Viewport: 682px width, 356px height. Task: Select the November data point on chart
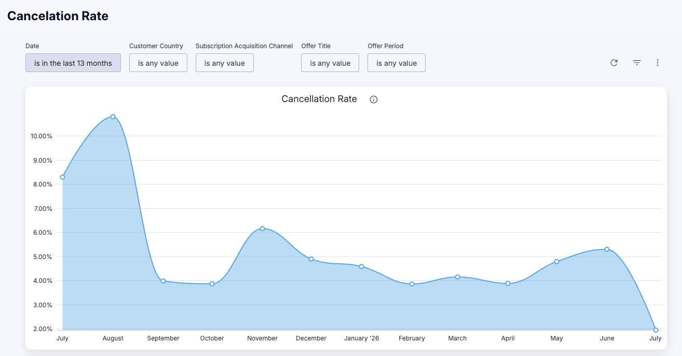pyautogui.click(x=262, y=229)
